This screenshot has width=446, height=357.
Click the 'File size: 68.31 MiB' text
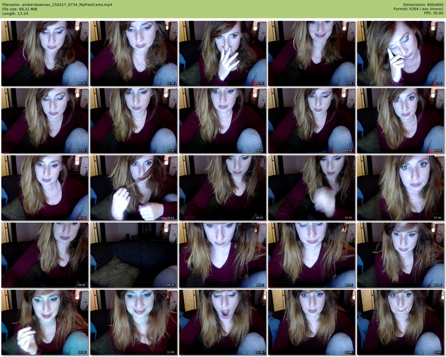coord(20,9)
